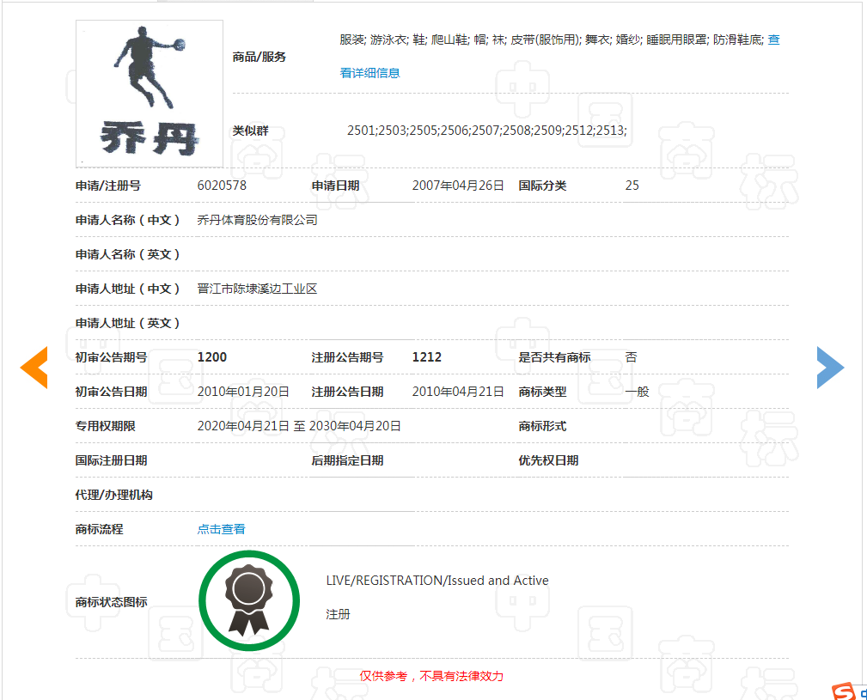This screenshot has width=867, height=700.
Task: Click the orange previous arrow
Action: pos(34,368)
